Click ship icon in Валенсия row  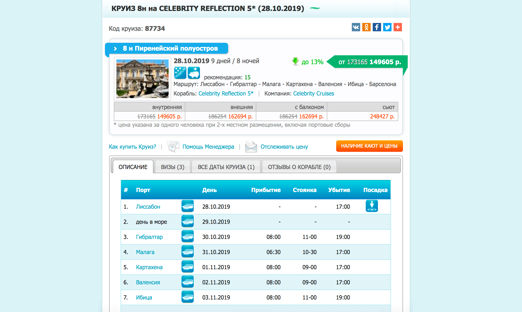187,282
